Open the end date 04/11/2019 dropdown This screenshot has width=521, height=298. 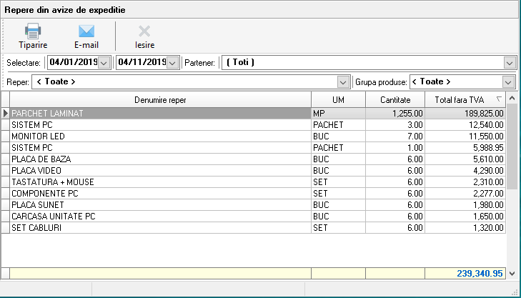click(x=172, y=63)
